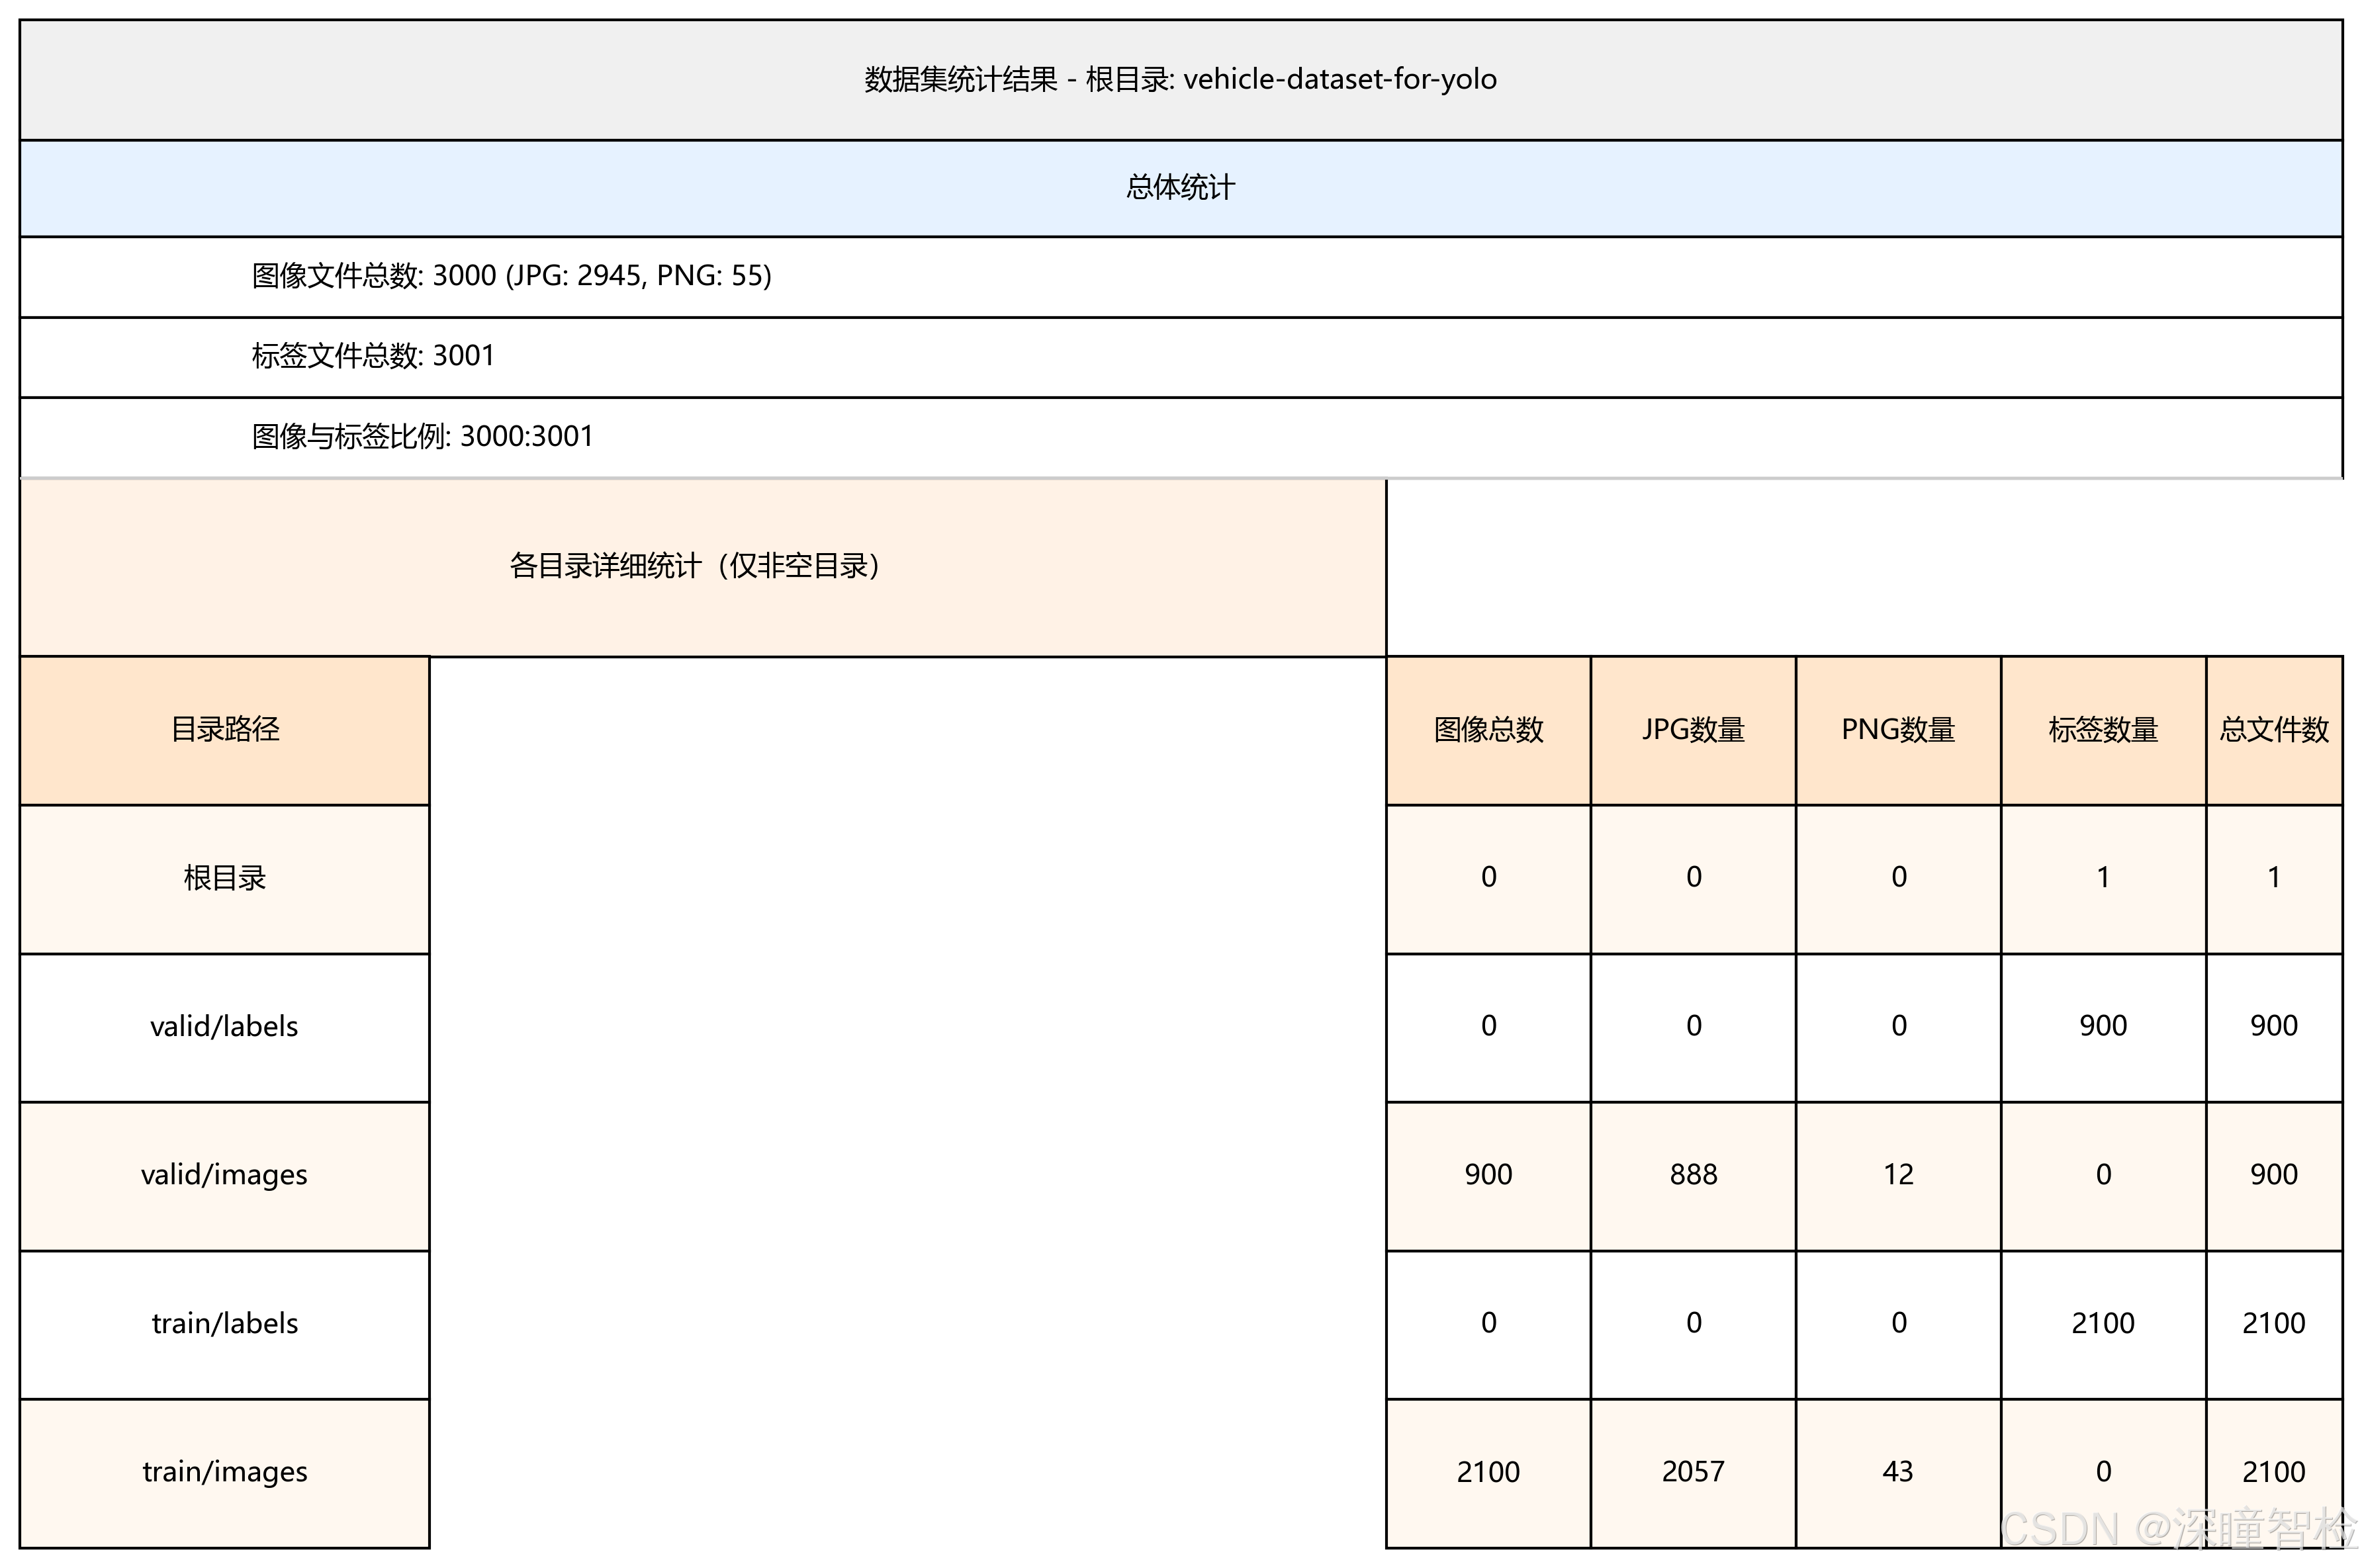Screen dimensions: 2362x1568
Task: Click the train/labels directory cell
Action: pyautogui.click(x=225, y=1323)
